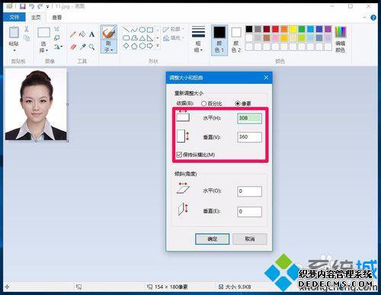Pick the Curve shape
The width and height of the screenshot is (381, 295).
pyautogui.click(x=134, y=30)
